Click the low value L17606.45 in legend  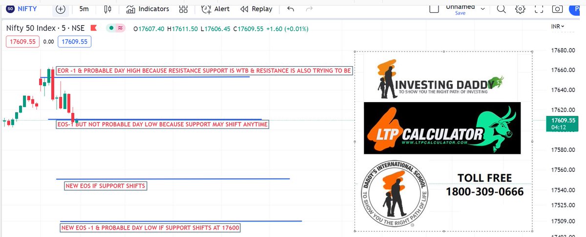click(215, 29)
